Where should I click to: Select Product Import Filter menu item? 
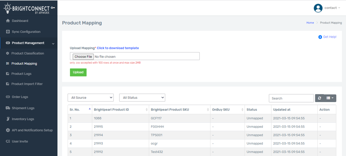click(27, 84)
